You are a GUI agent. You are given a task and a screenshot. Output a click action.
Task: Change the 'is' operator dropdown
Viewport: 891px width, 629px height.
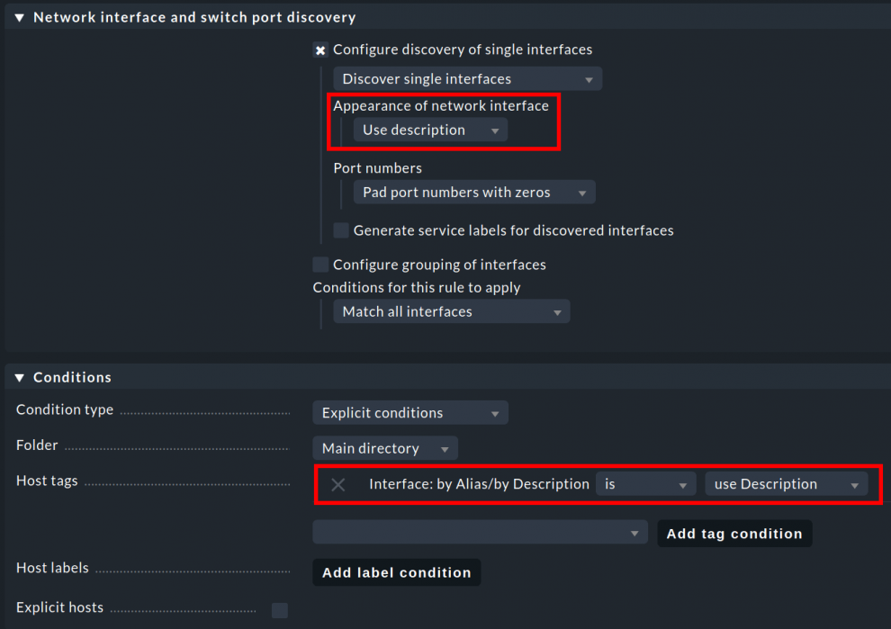pyautogui.click(x=645, y=484)
